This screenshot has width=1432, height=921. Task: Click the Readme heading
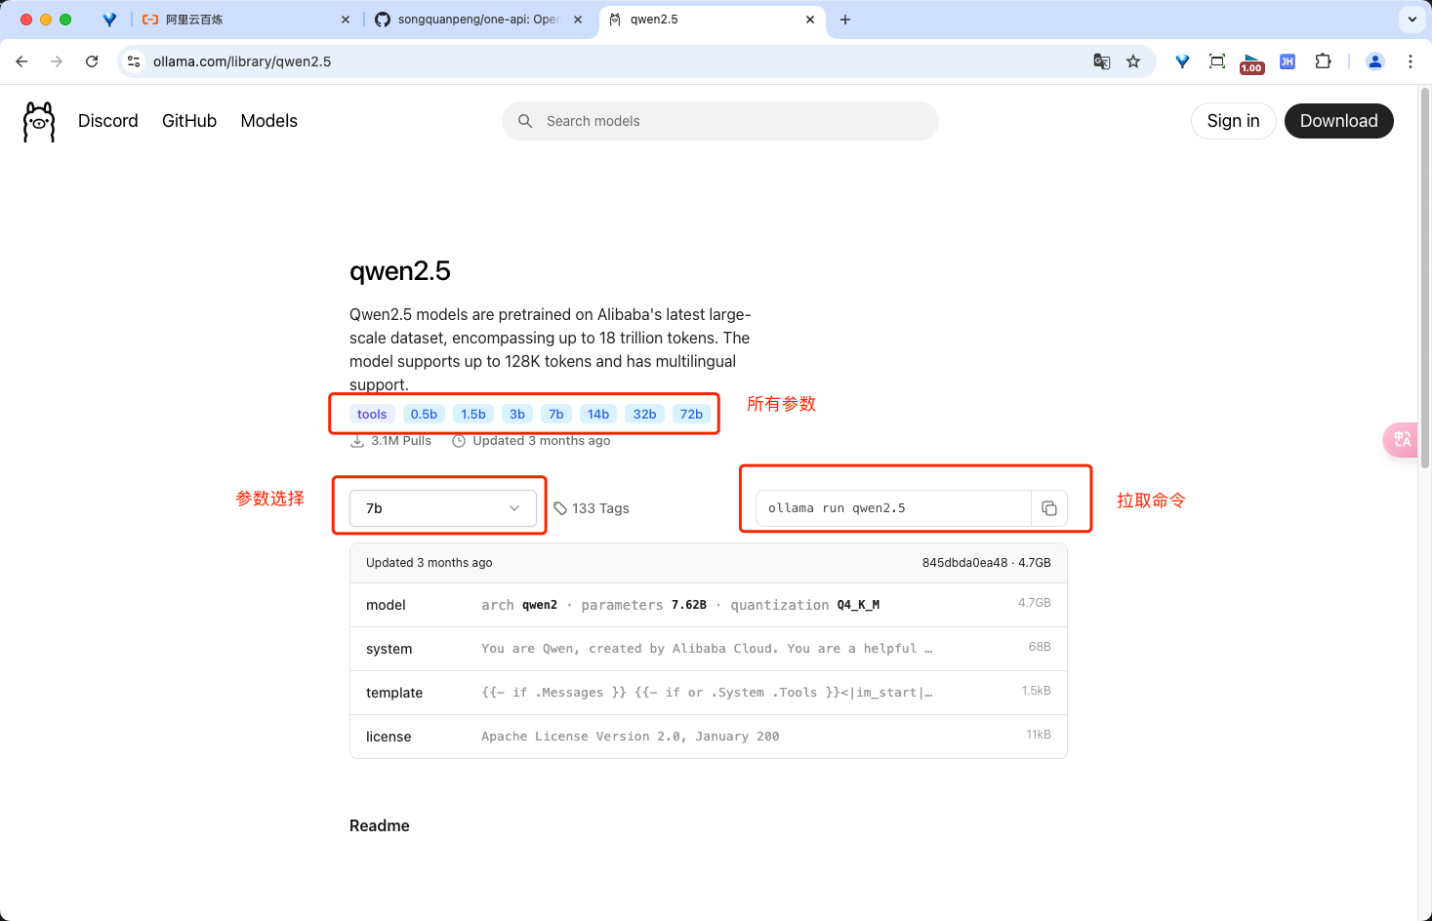[x=380, y=825]
